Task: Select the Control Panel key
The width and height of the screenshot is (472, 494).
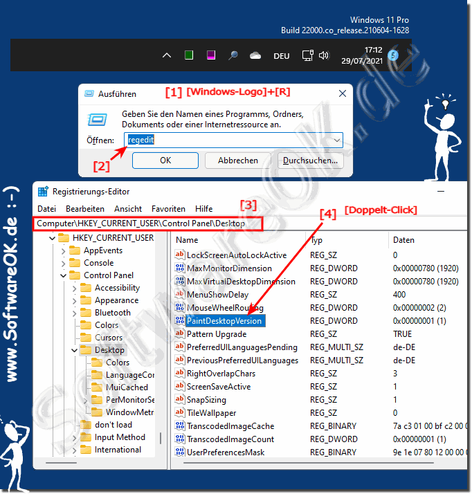Action: click(109, 275)
